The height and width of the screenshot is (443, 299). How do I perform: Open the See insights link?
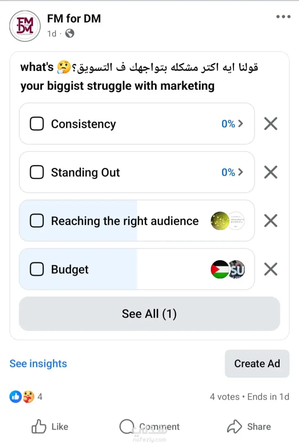point(38,363)
